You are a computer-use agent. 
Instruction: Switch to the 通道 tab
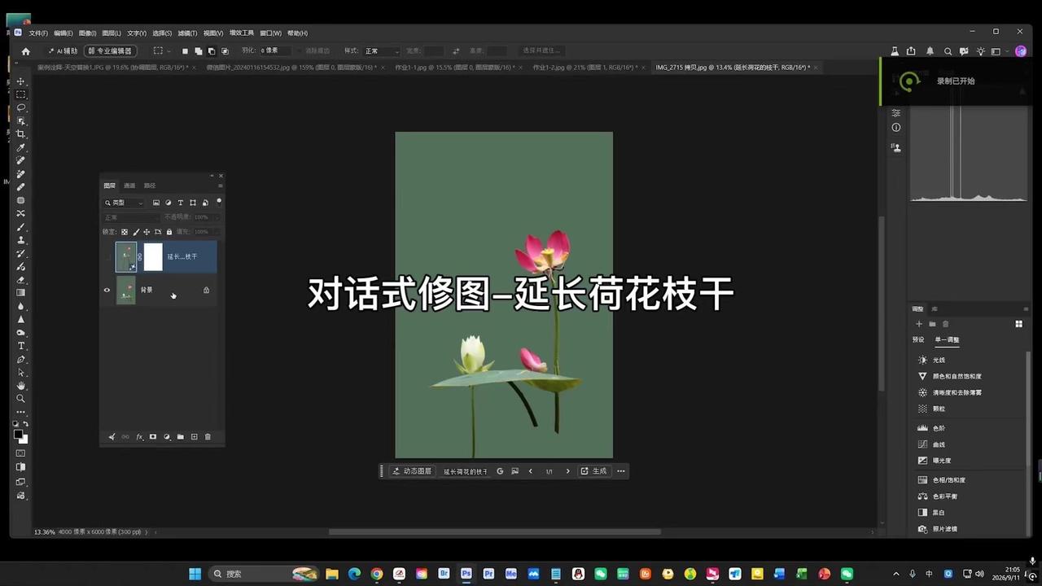(129, 186)
